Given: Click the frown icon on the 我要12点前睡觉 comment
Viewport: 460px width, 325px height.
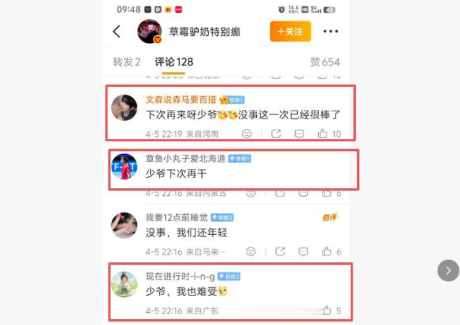Looking at the screenshot, I should [x=251, y=251].
